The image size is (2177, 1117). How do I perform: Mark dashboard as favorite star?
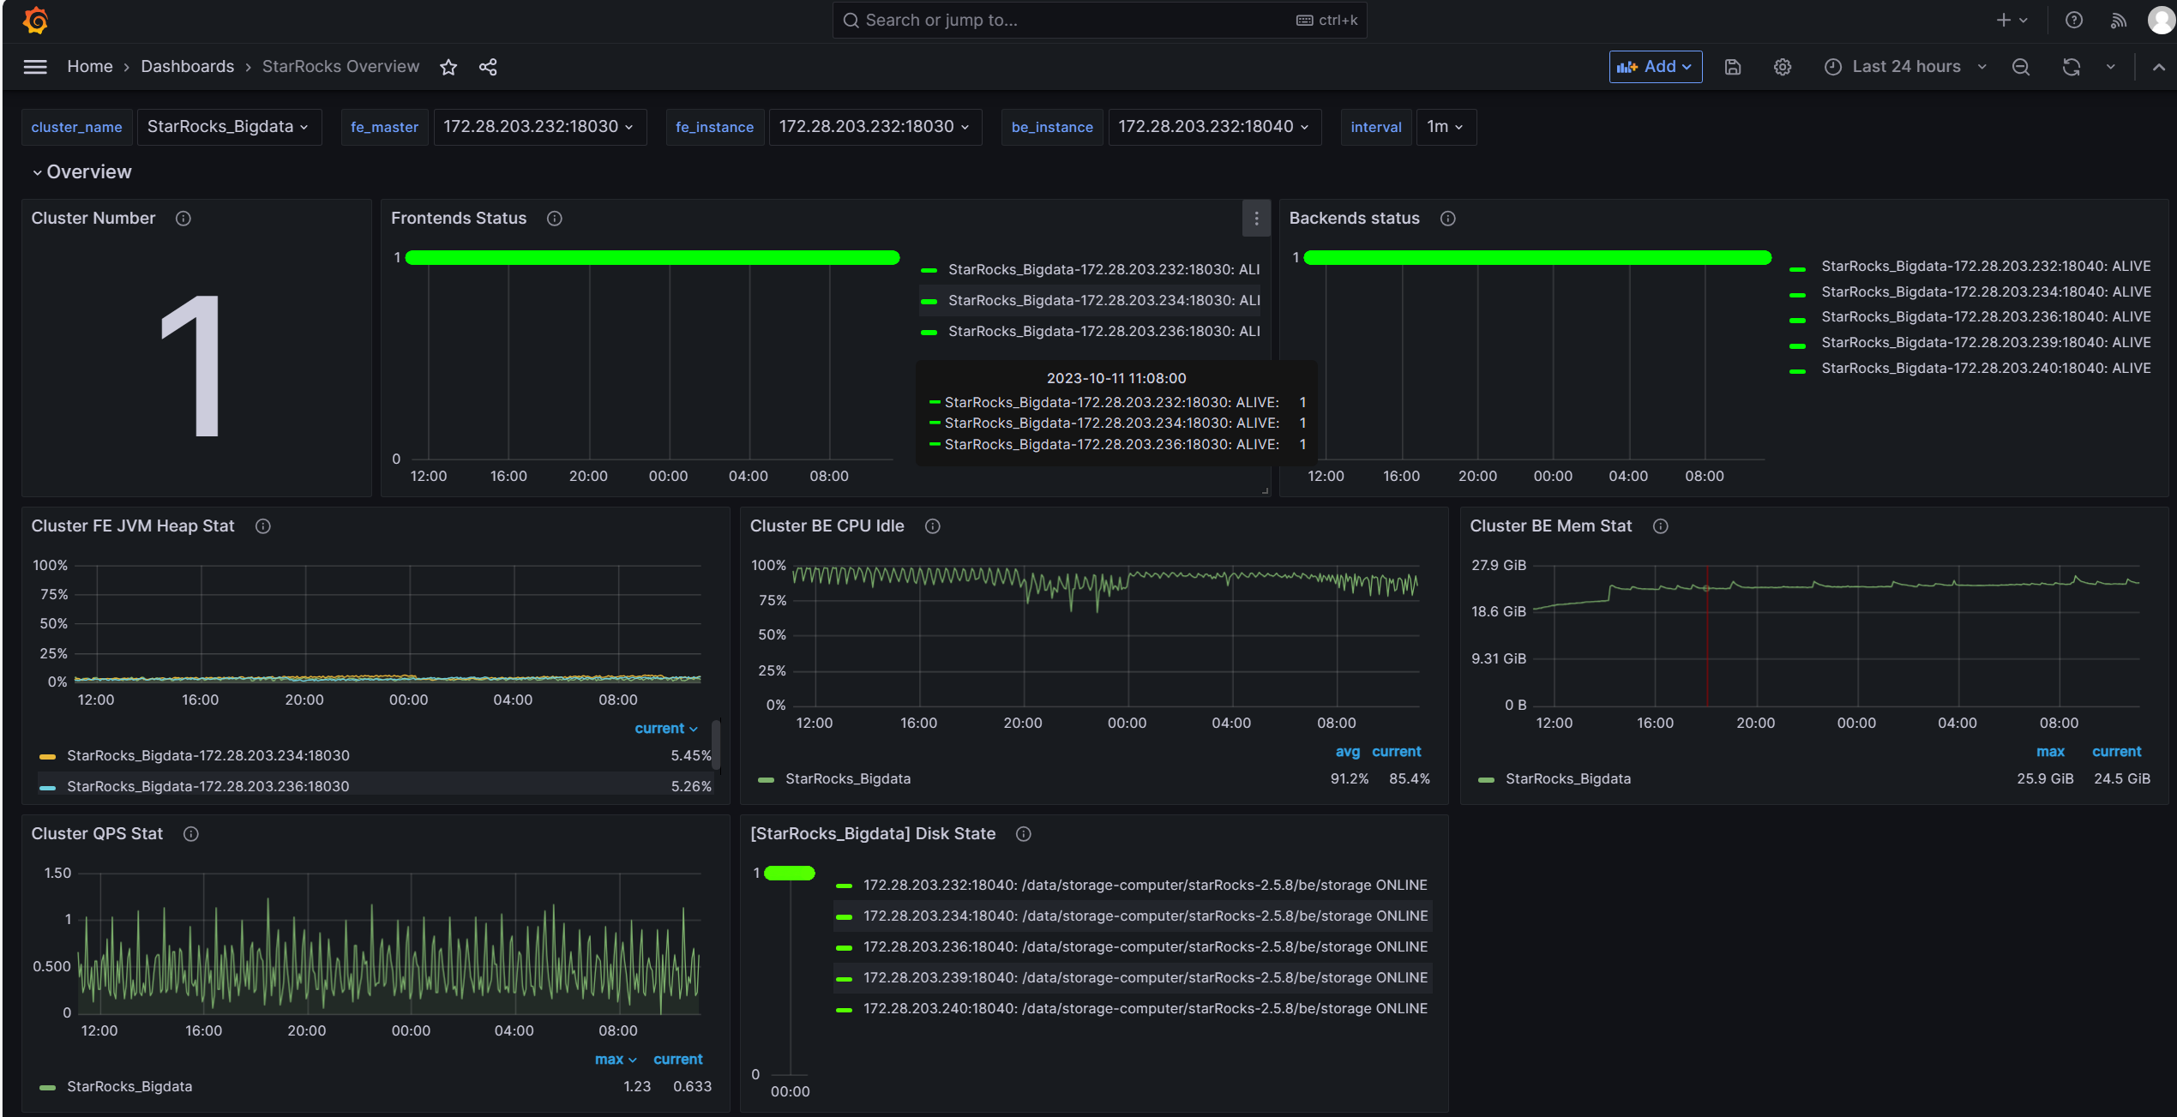[448, 67]
